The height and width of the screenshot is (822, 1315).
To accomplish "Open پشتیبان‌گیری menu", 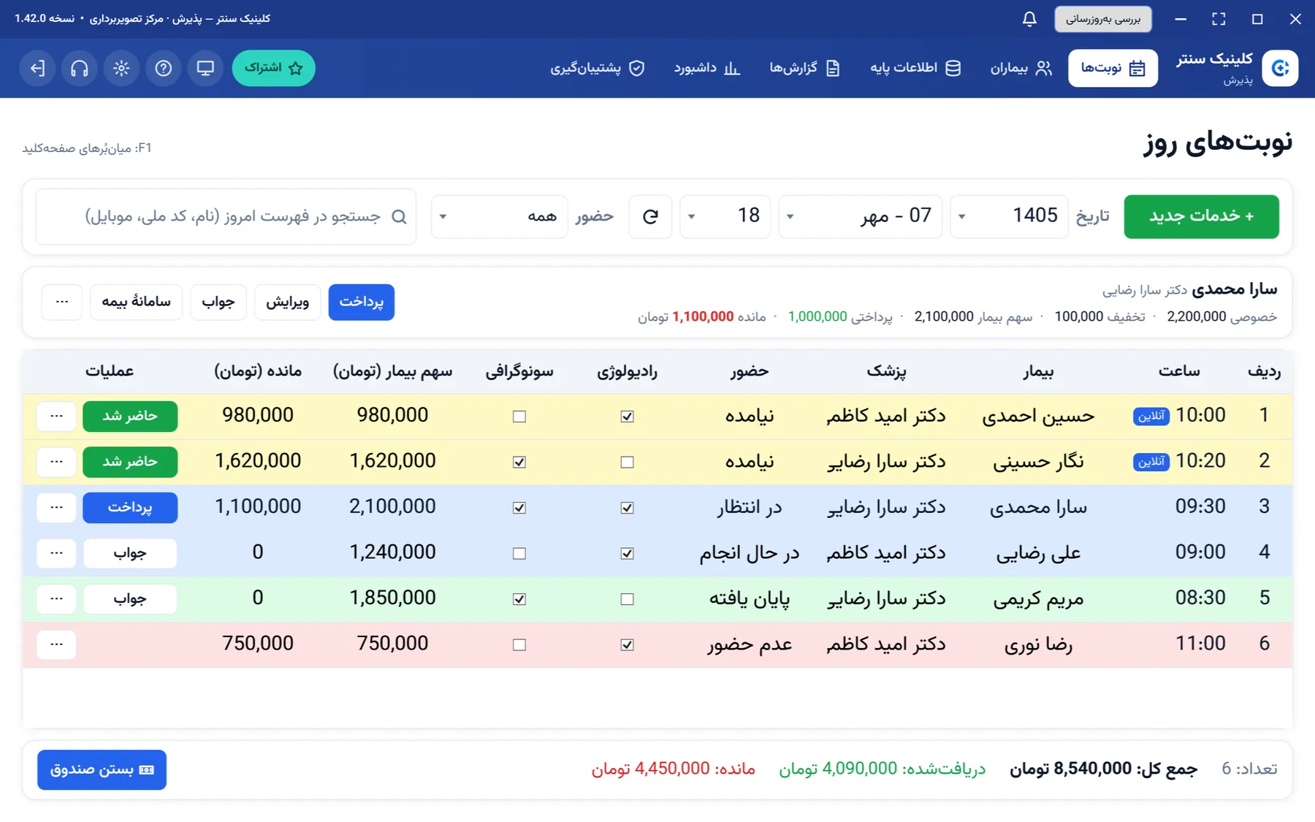I will [597, 68].
